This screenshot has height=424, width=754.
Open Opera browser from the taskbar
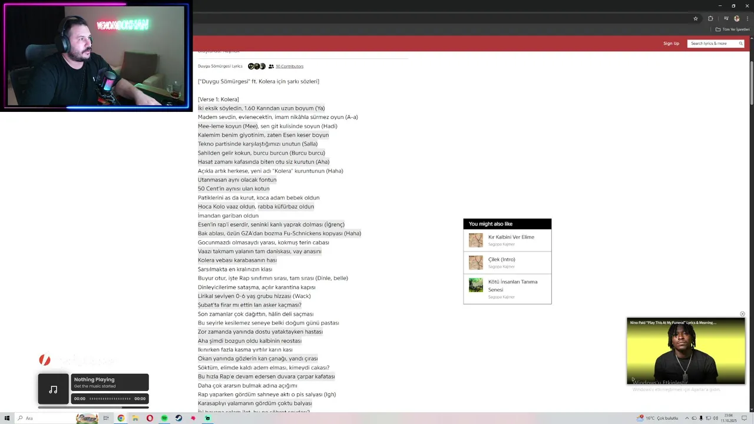[x=150, y=418]
